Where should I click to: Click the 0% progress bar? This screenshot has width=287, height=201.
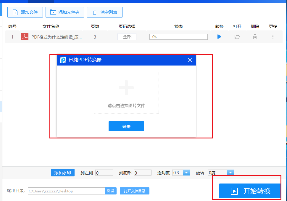point(178,37)
